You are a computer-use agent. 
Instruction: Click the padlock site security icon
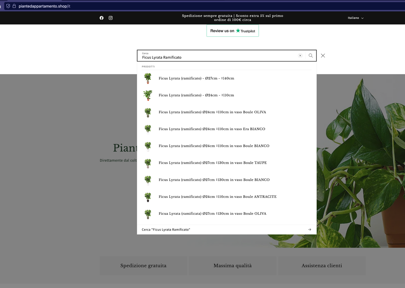tap(14, 6)
